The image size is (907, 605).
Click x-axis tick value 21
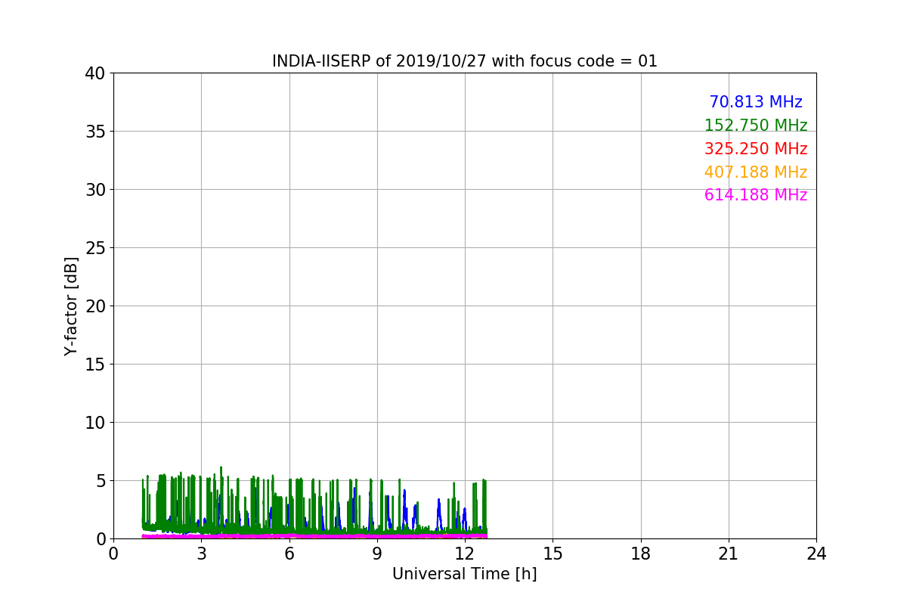point(729,554)
